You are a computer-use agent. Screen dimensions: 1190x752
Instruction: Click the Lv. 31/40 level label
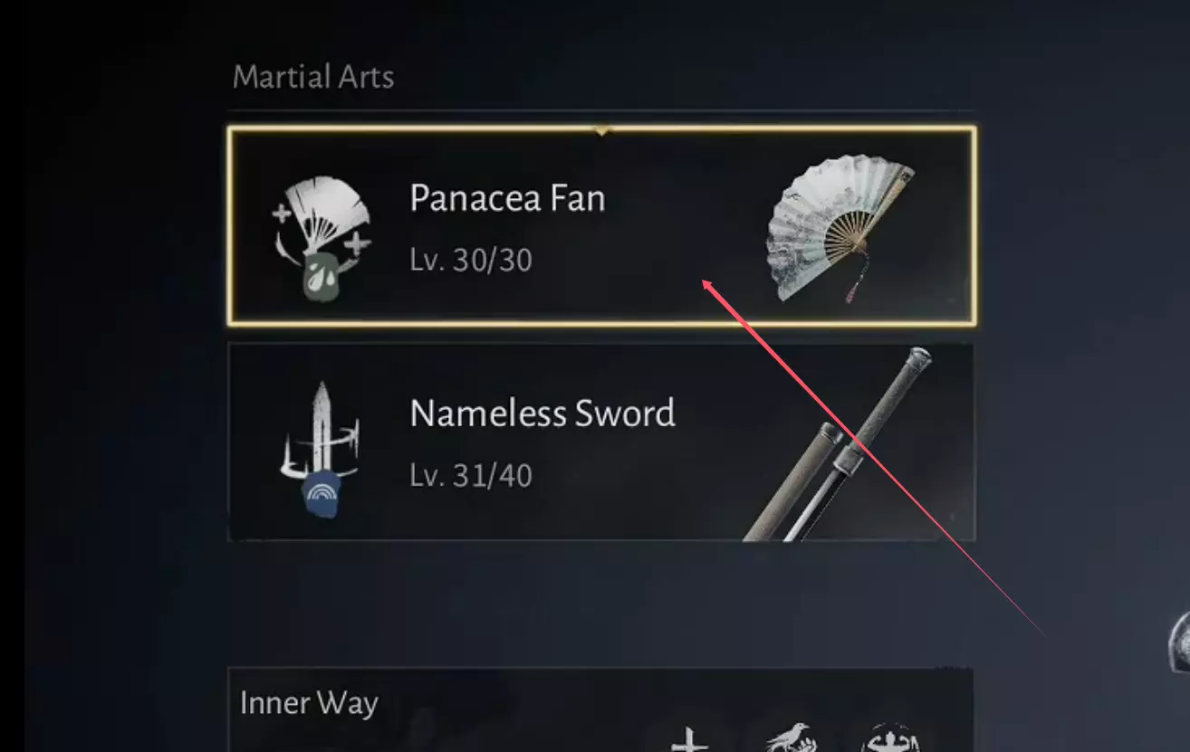pyautogui.click(x=471, y=476)
